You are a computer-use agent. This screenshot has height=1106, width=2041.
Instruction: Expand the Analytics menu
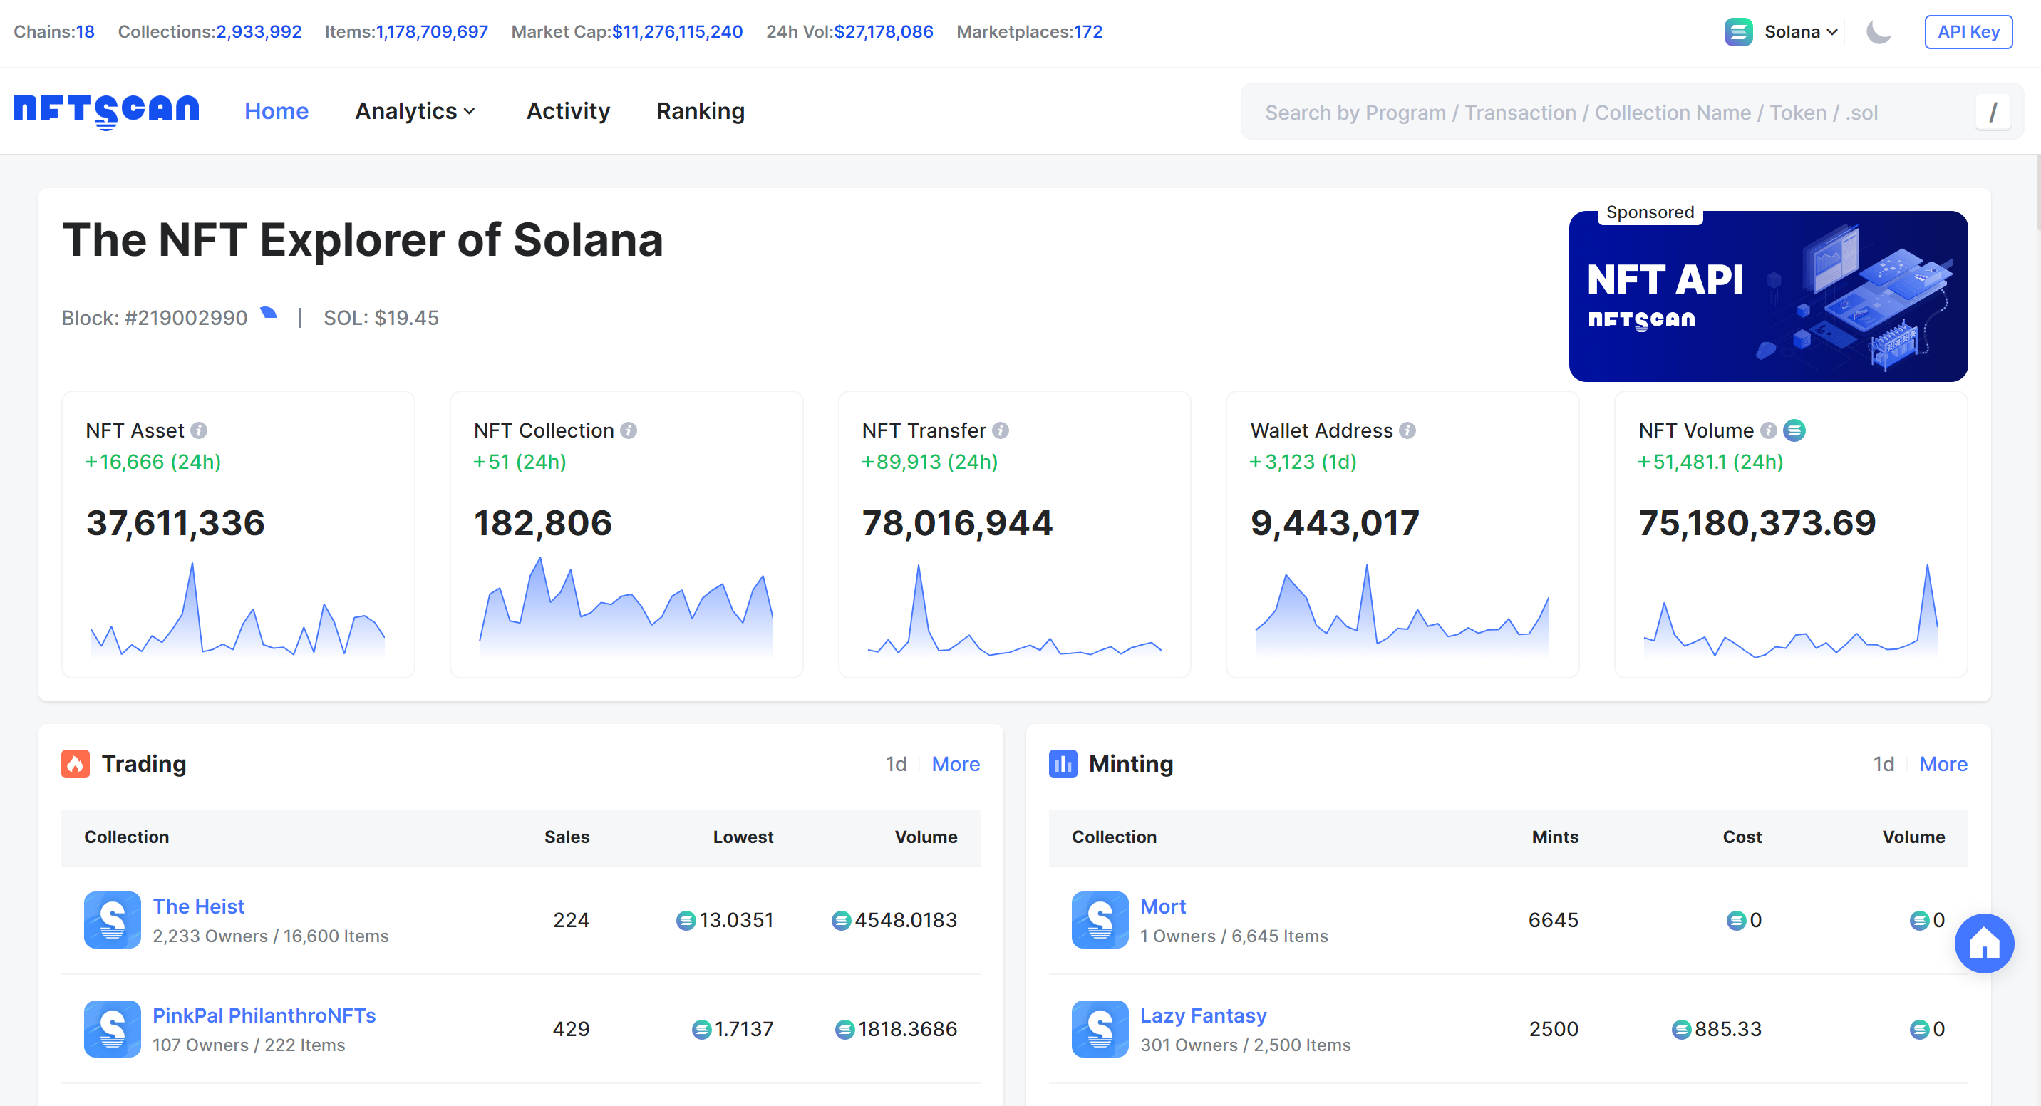(x=414, y=111)
